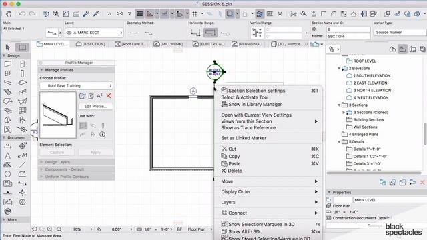The image size is (427, 240).
Task: Click the Undo arrow in the toolbar
Action: pyautogui.click(x=22, y=13)
